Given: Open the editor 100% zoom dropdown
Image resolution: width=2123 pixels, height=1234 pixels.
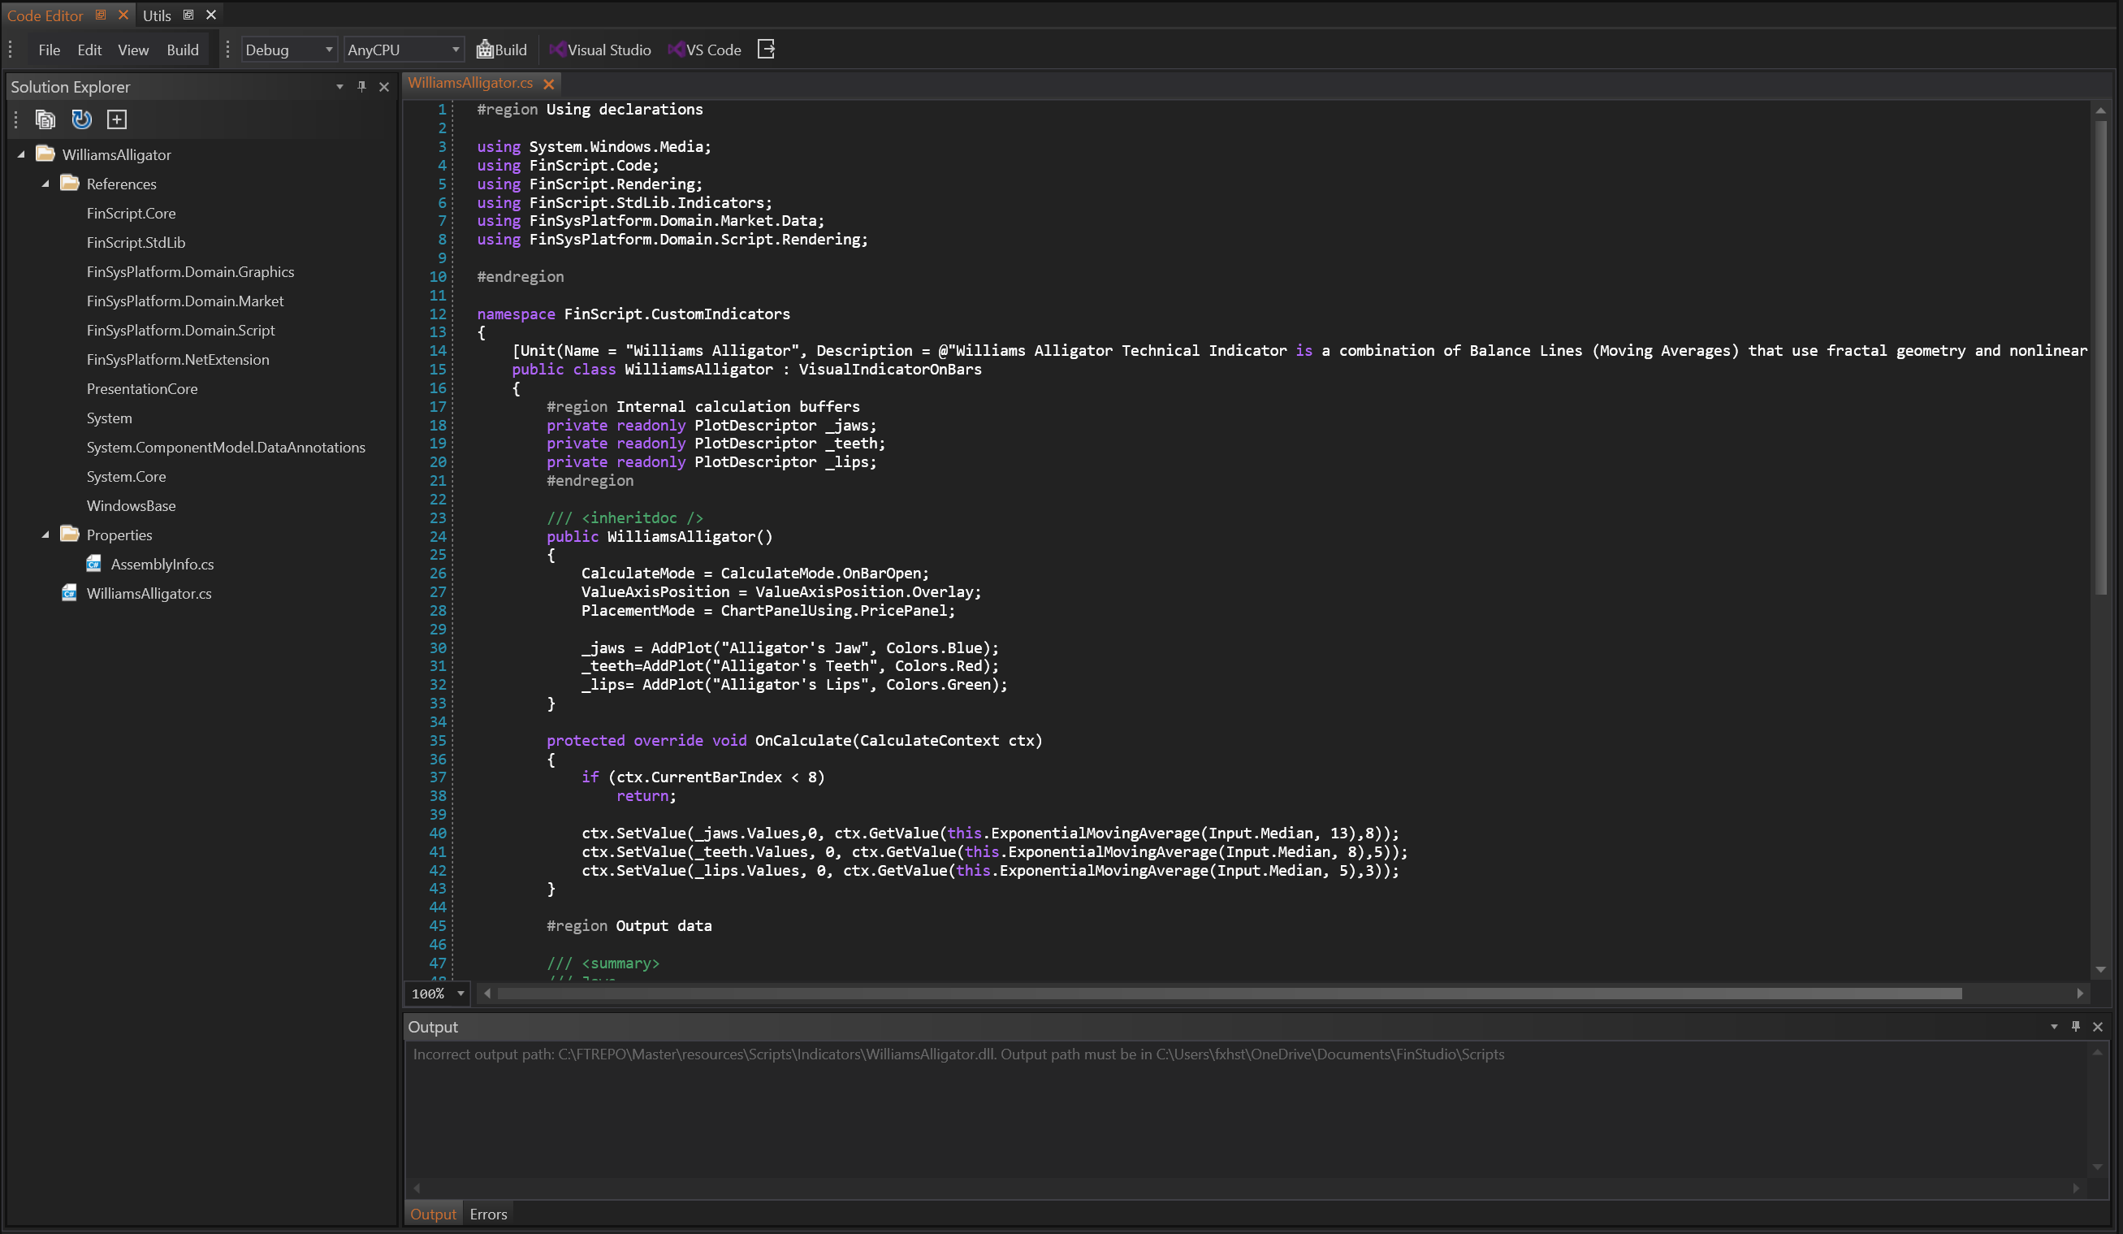Looking at the screenshot, I should (x=438, y=994).
